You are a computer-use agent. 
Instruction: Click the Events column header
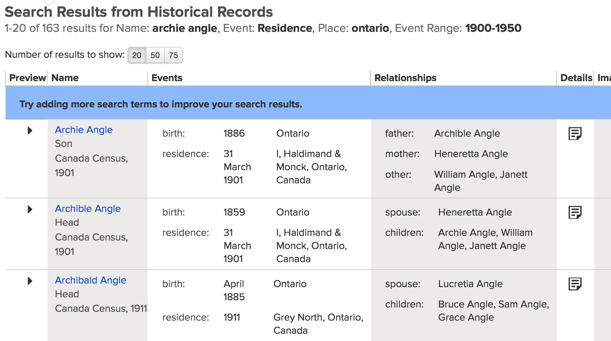click(x=167, y=78)
